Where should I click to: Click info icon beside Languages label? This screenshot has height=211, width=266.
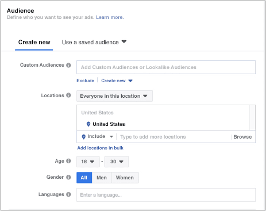[x=68, y=194]
